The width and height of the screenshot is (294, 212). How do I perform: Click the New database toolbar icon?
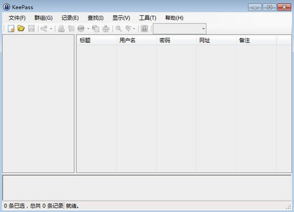point(11,29)
